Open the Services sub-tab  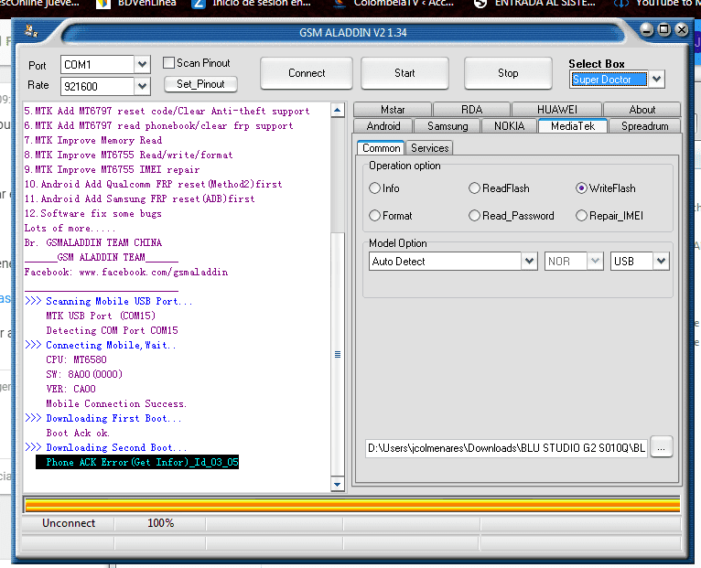(x=429, y=148)
